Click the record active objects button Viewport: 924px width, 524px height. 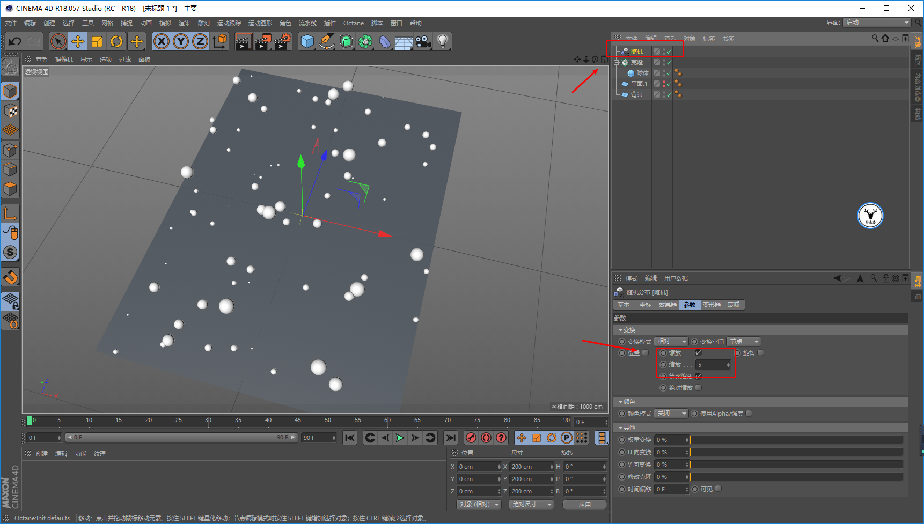[471, 438]
